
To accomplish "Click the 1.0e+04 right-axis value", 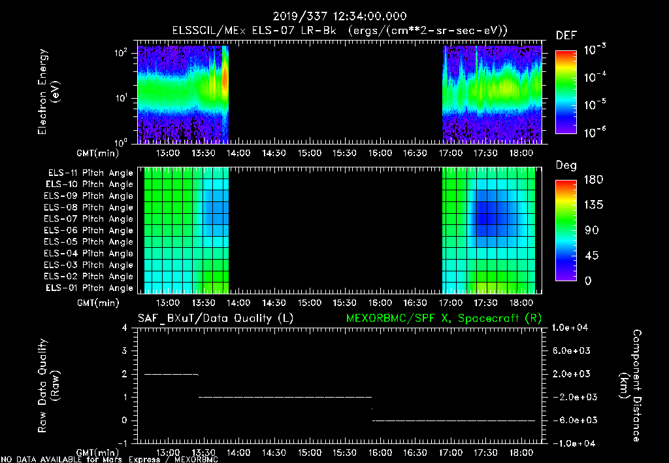I will pos(570,328).
